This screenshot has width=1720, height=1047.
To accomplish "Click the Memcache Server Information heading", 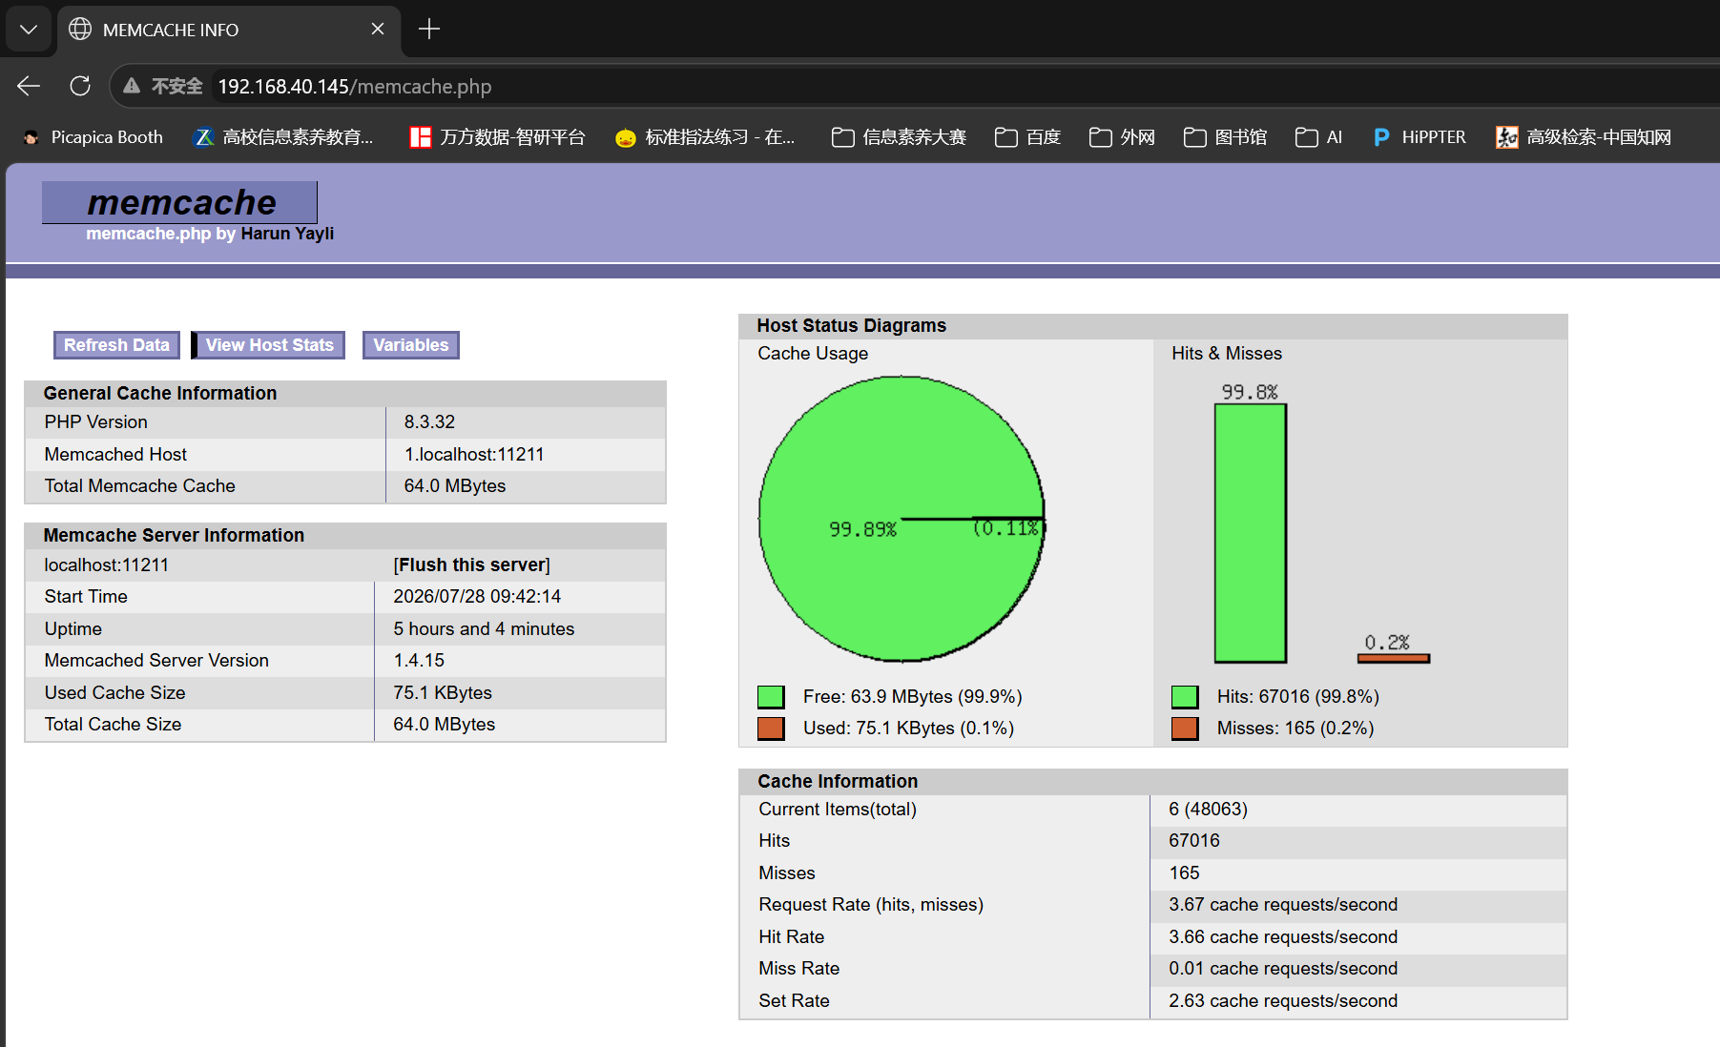I will (x=174, y=535).
